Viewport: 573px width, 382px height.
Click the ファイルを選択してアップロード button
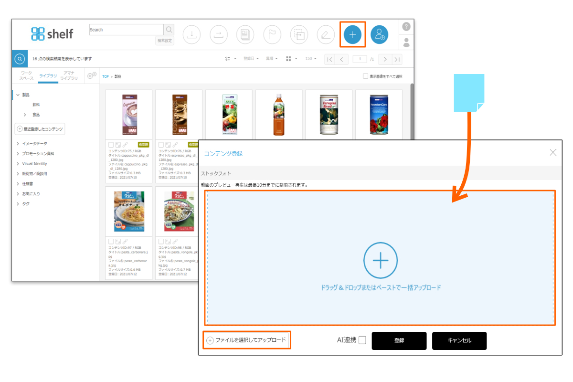pyautogui.click(x=246, y=340)
